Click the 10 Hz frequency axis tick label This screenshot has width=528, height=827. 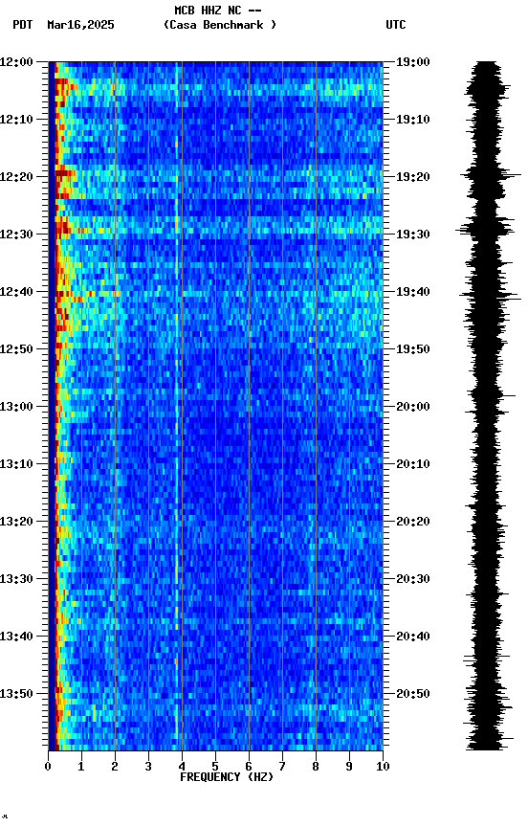pos(383,767)
